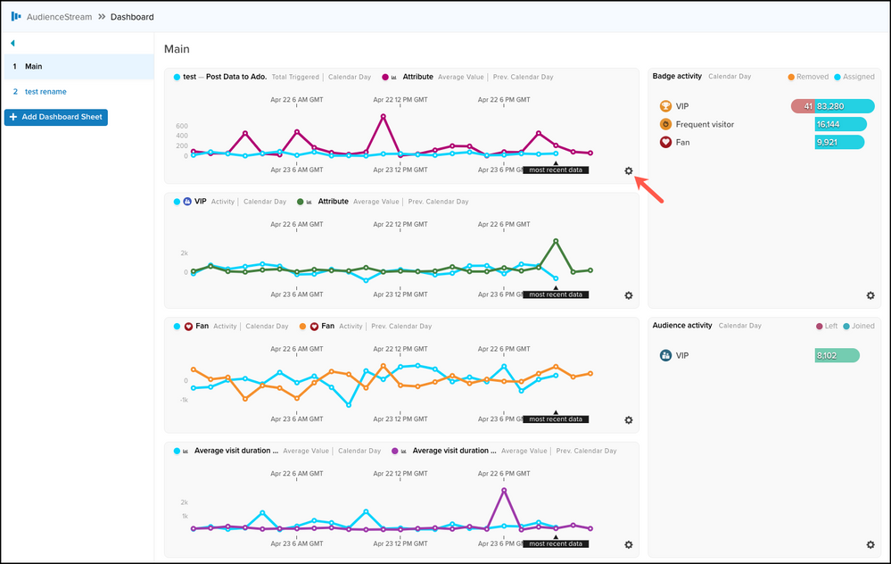
Task: Click the VIP trophy badge icon
Action: coord(665,106)
